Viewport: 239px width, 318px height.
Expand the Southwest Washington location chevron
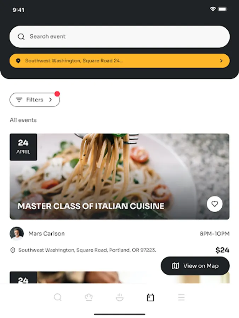[221, 61]
